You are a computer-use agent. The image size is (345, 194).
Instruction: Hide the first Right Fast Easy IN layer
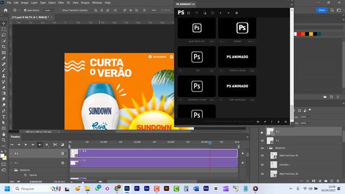[x=262, y=156]
